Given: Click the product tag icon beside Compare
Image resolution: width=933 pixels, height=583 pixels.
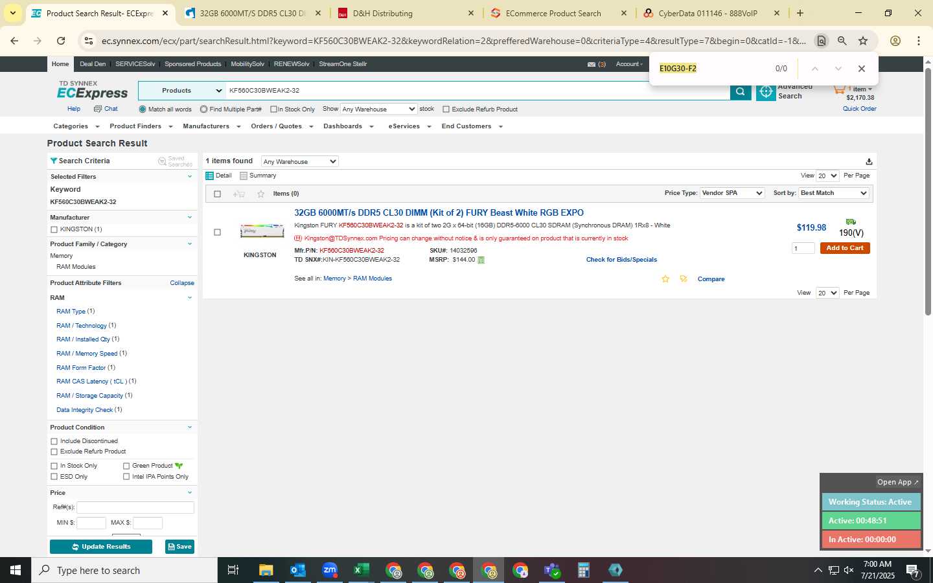Looking at the screenshot, I should [684, 279].
